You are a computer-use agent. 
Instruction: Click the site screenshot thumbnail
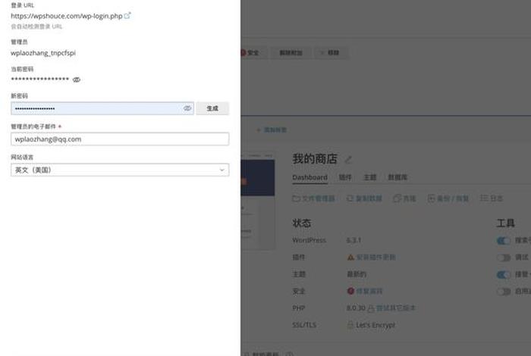click(258, 201)
